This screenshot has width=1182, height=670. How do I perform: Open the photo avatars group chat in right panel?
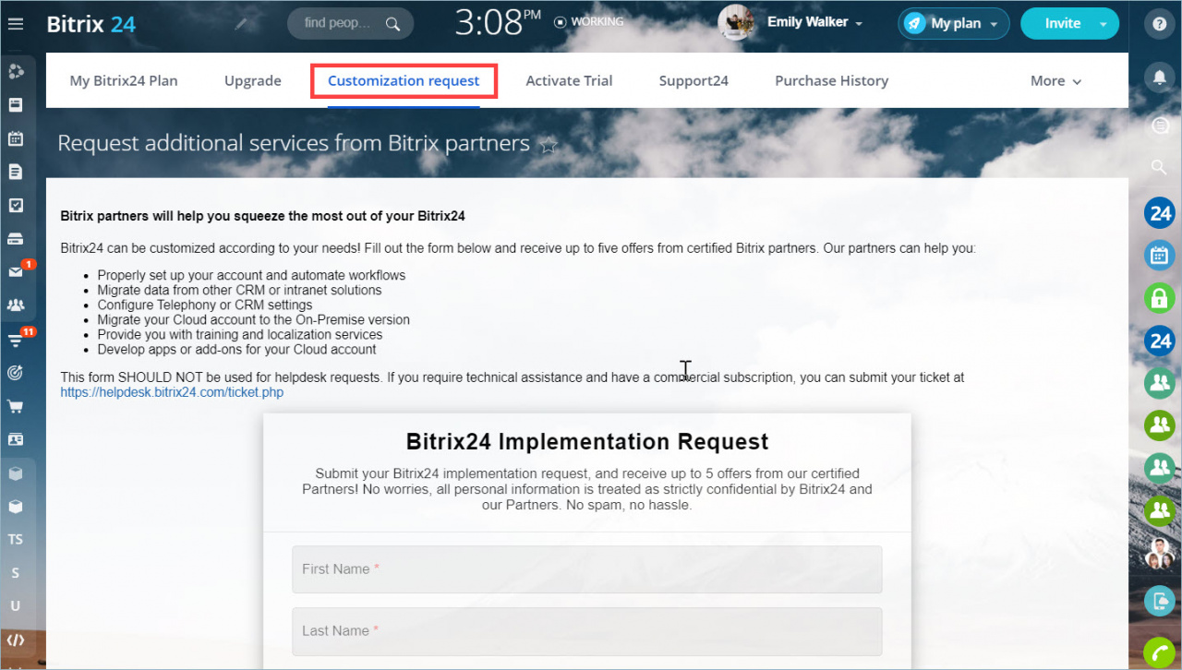coord(1160,553)
